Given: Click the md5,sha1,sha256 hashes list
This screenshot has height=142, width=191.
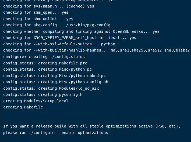Looking at the screenshot, I should (x=150, y=50).
